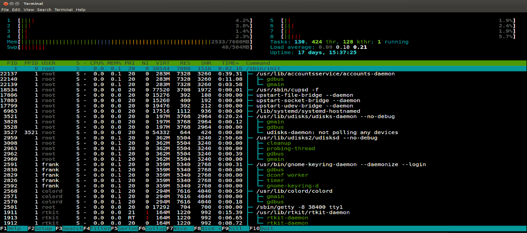Open the Edit menu
The width and height of the screenshot is (527, 233).
tap(16, 10)
